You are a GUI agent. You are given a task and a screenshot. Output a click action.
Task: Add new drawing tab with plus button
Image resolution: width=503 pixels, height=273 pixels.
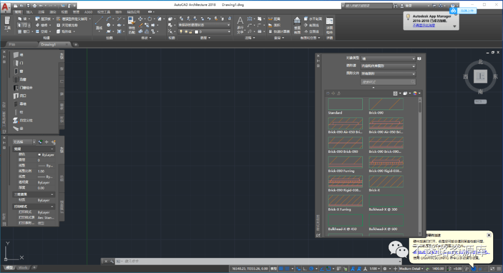(x=76, y=45)
